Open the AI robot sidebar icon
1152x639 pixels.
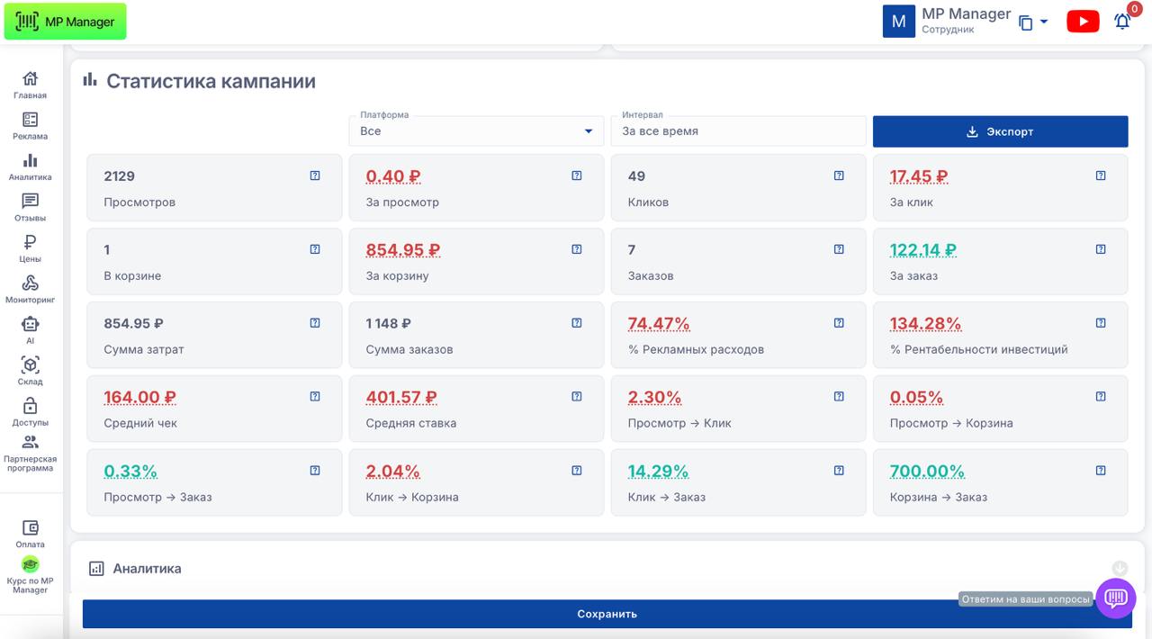(x=30, y=328)
